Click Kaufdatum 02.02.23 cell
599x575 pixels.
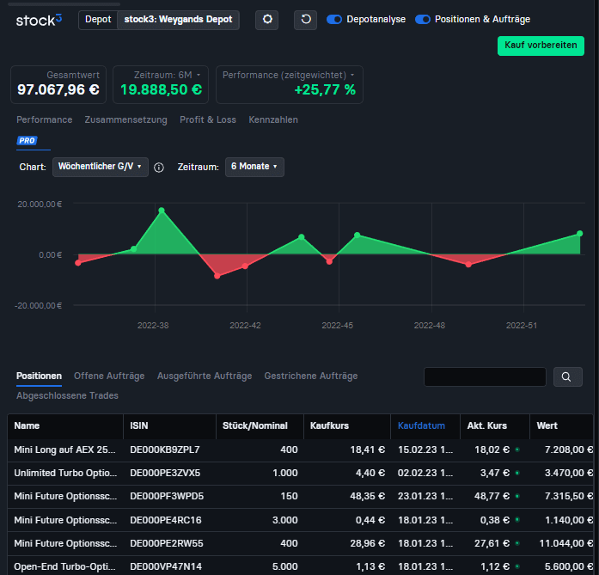425,473
